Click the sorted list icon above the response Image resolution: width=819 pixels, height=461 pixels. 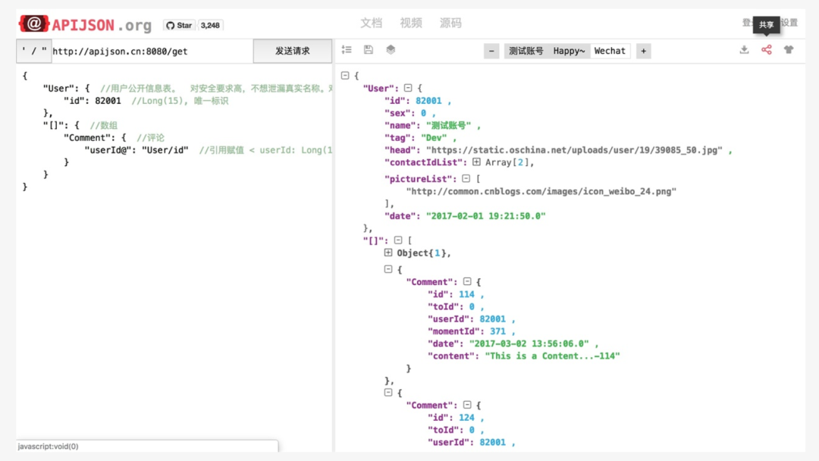click(x=347, y=49)
